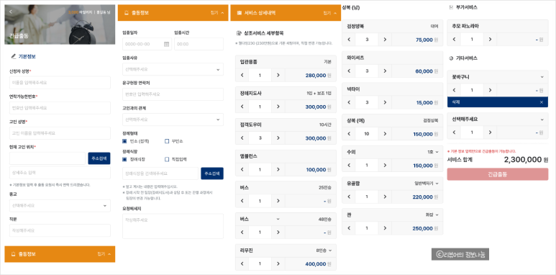Increase the 25인승 버스 quantity
The width and height of the screenshot is (556, 275).
point(278,201)
